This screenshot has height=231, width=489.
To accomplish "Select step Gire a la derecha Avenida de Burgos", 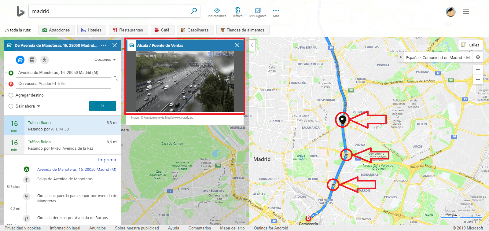I will 72,218.
